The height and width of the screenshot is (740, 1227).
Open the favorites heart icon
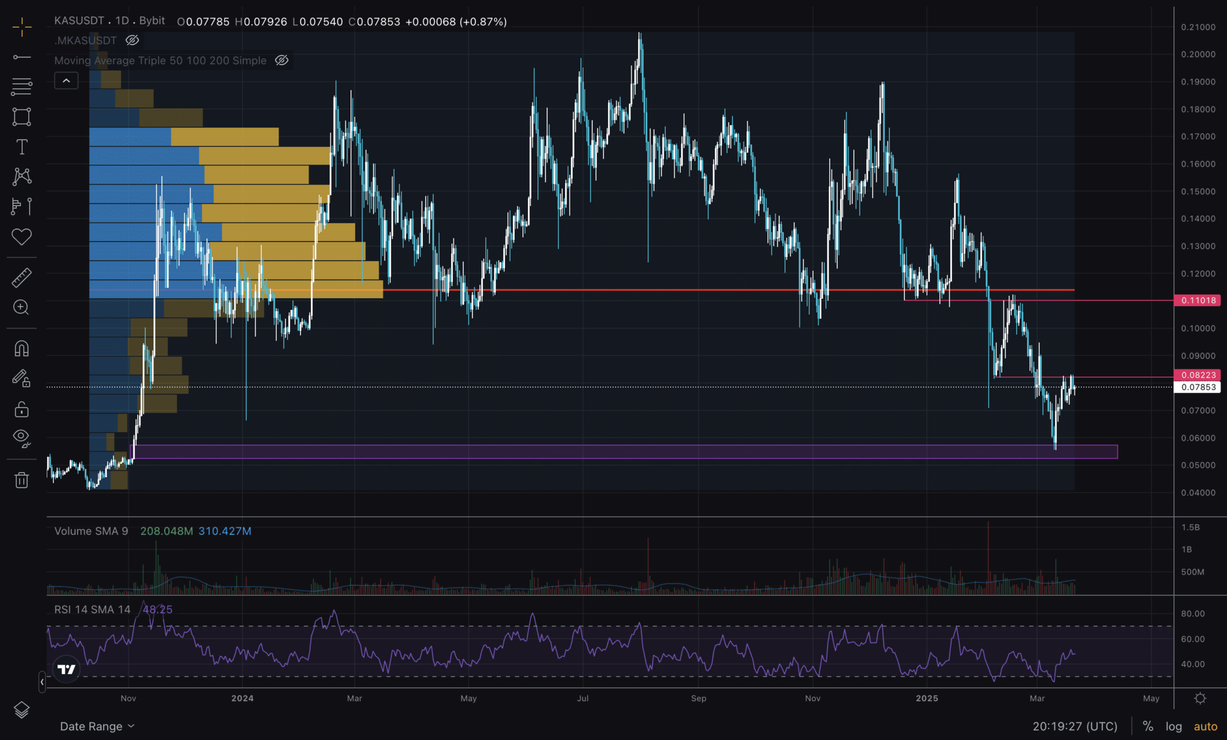[x=22, y=236]
